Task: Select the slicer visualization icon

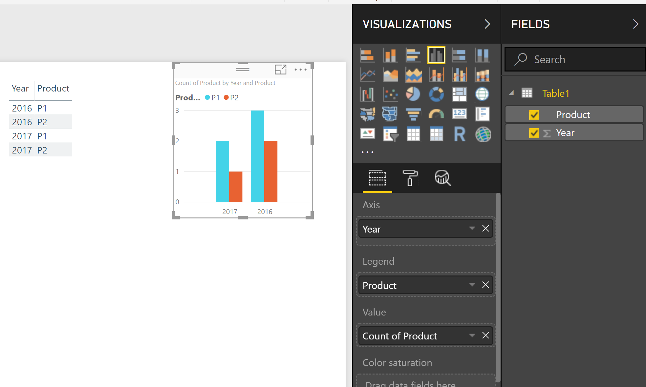Action: pos(390,134)
